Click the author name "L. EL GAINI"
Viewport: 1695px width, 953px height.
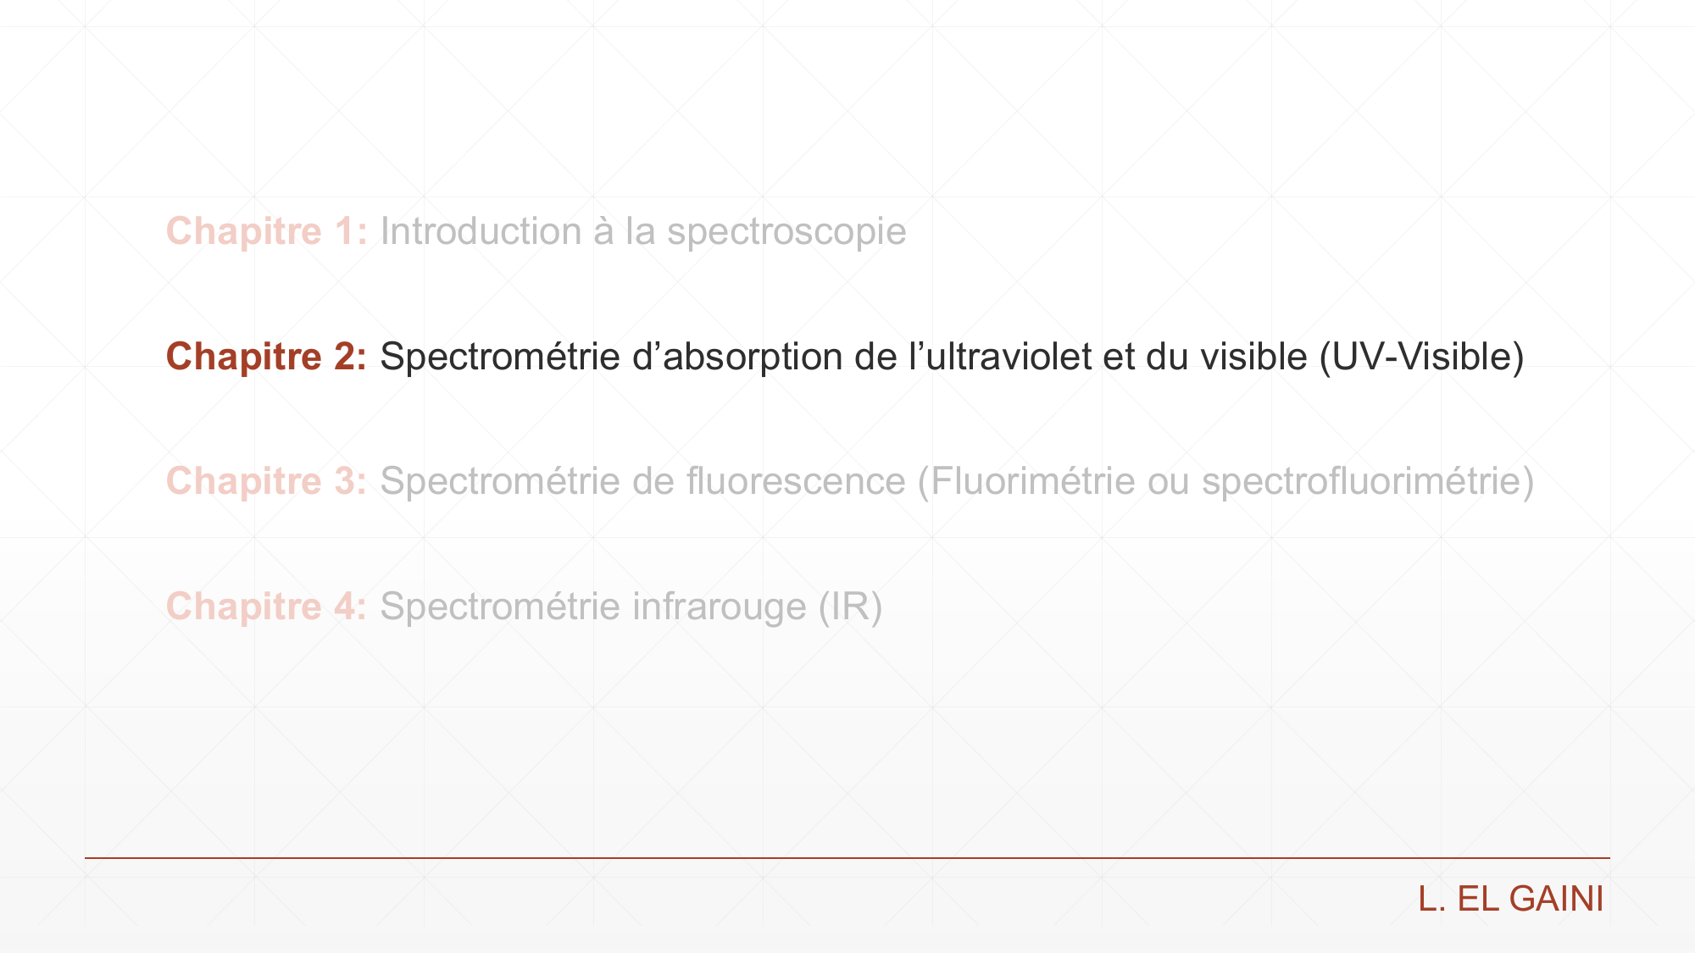click(1511, 899)
